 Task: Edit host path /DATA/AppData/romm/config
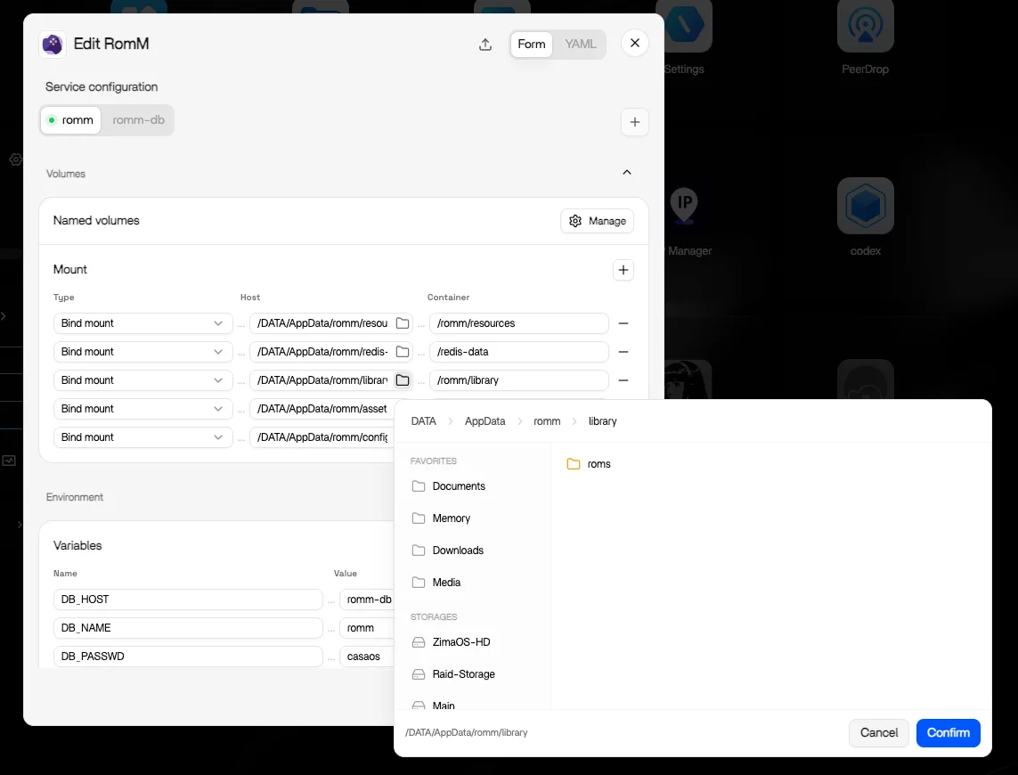click(322, 438)
